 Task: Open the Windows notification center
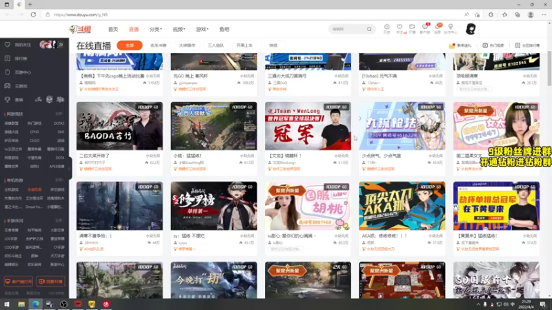pos(543,304)
